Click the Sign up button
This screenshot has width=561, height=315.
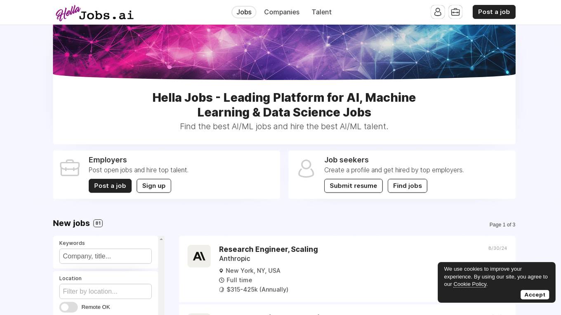[x=154, y=186]
